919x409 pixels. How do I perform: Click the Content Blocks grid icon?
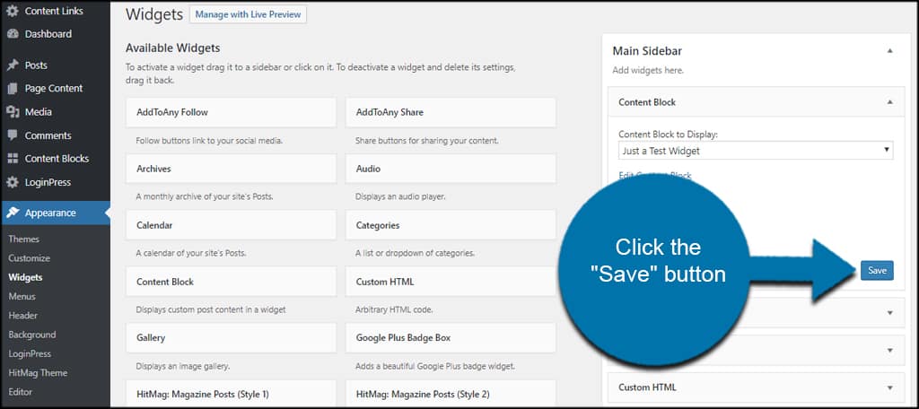pos(13,159)
